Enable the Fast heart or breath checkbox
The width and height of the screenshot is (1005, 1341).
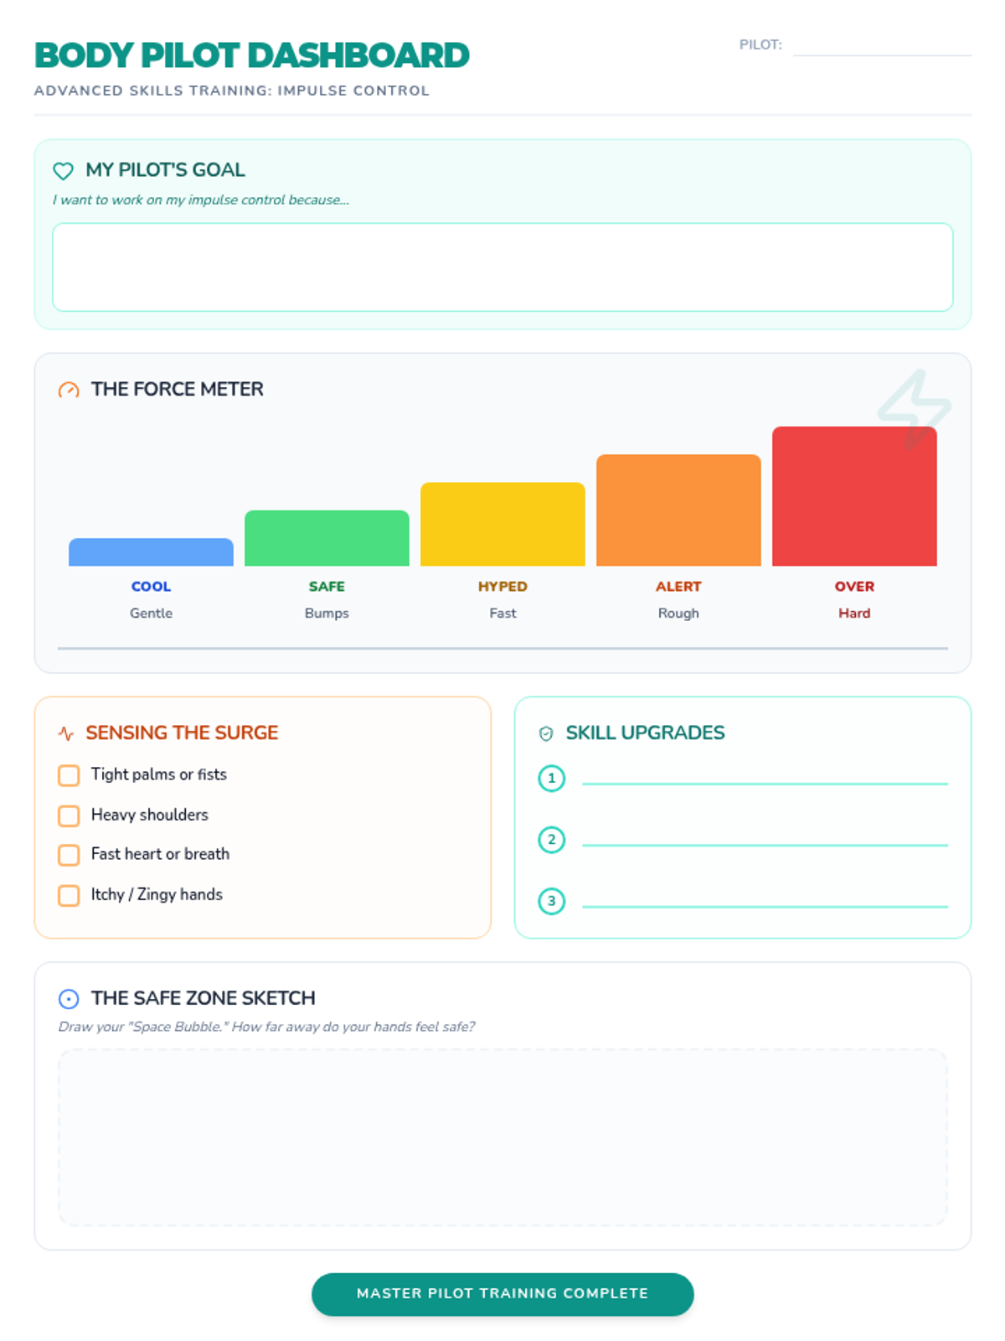(x=69, y=855)
